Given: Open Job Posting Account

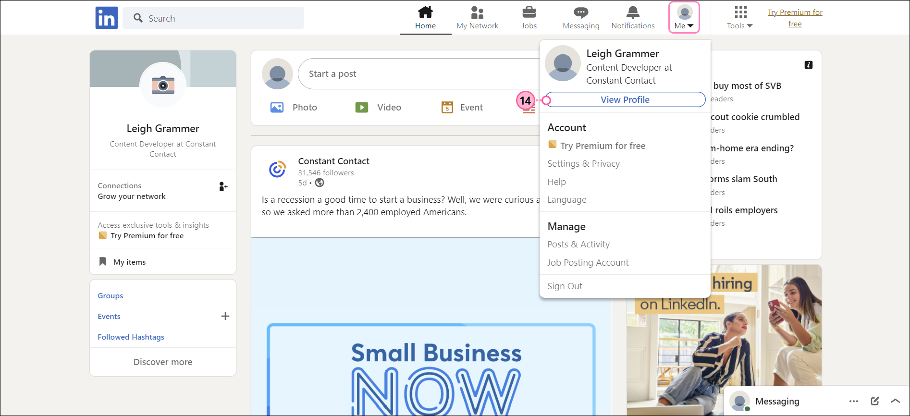Looking at the screenshot, I should [x=588, y=263].
